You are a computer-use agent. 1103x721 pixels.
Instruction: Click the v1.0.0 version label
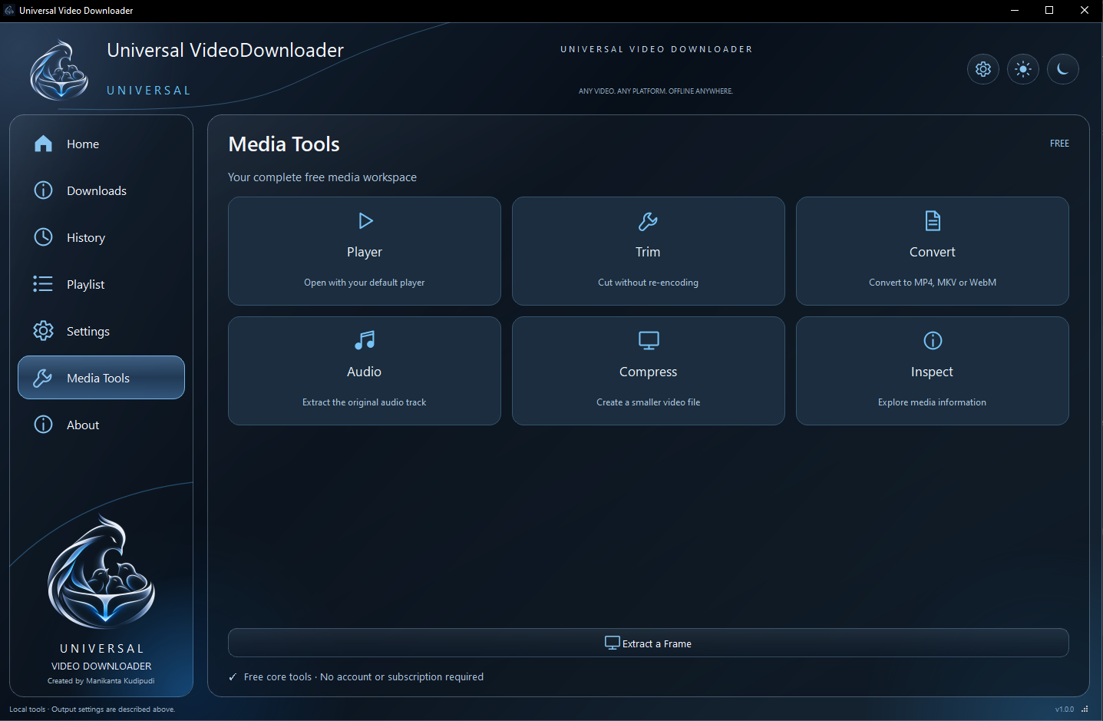tap(1065, 709)
